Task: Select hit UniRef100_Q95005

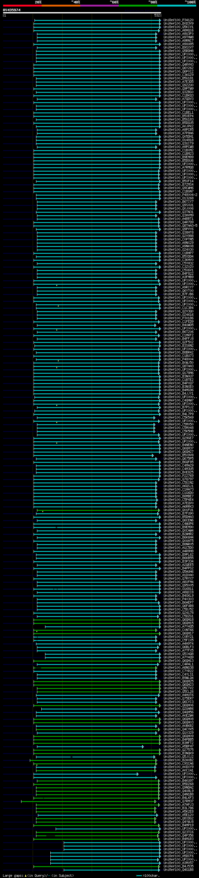Action: pos(178,585)
